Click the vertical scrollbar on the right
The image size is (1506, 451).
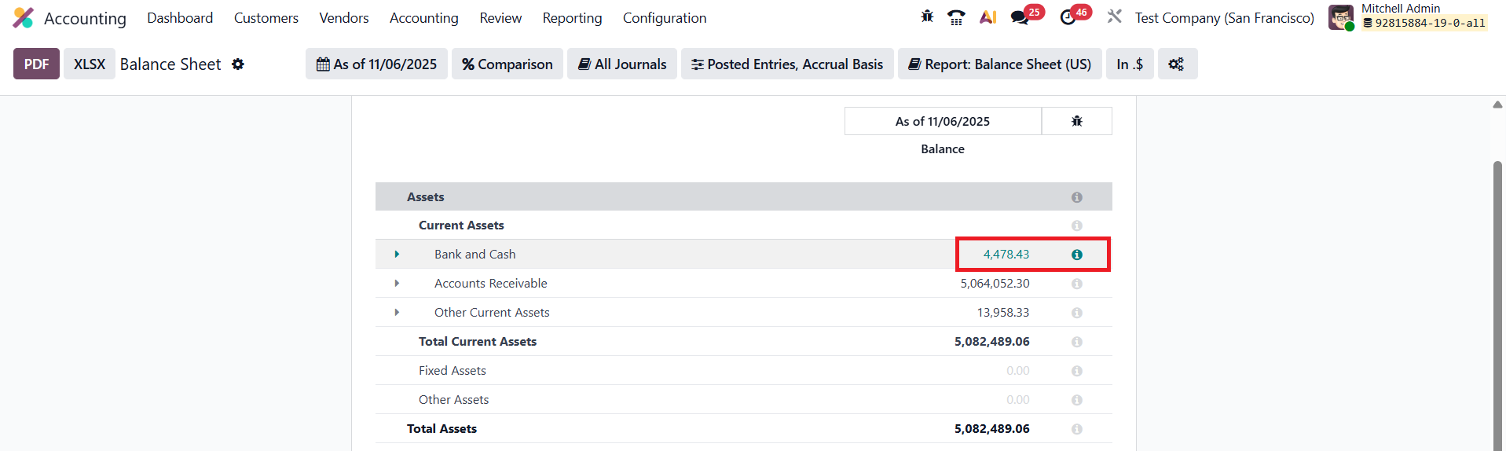[1497, 299]
